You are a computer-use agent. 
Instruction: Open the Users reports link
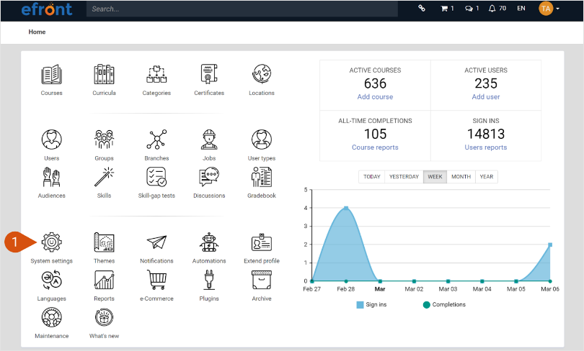[x=486, y=147]
